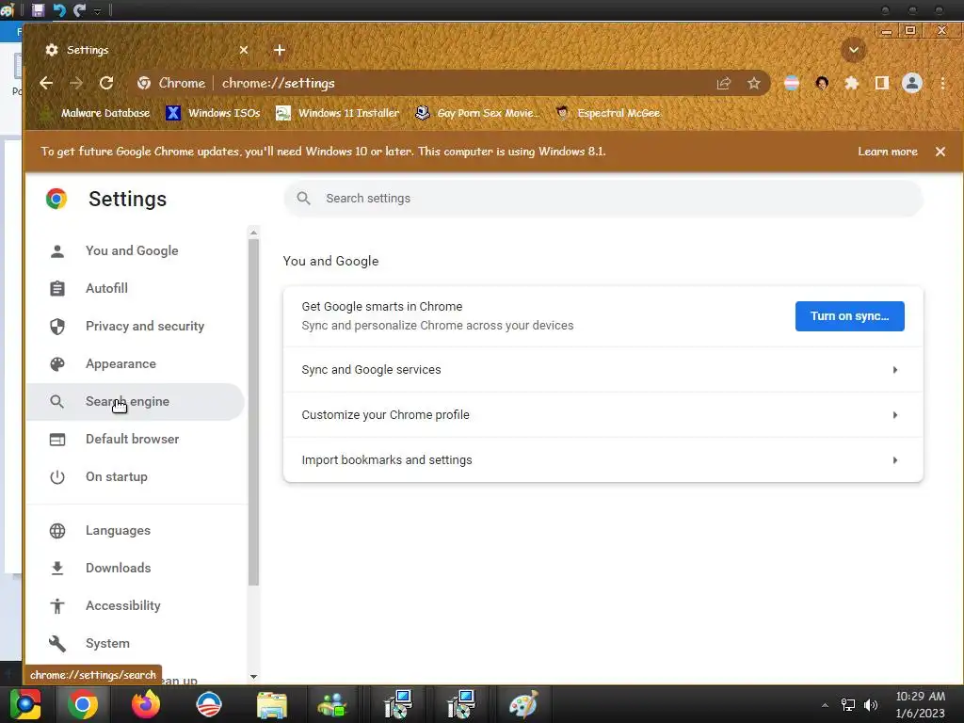Click the Obama logo taskbar icon
The width and height of the screenshot is (964, 723).
[208, 704]
